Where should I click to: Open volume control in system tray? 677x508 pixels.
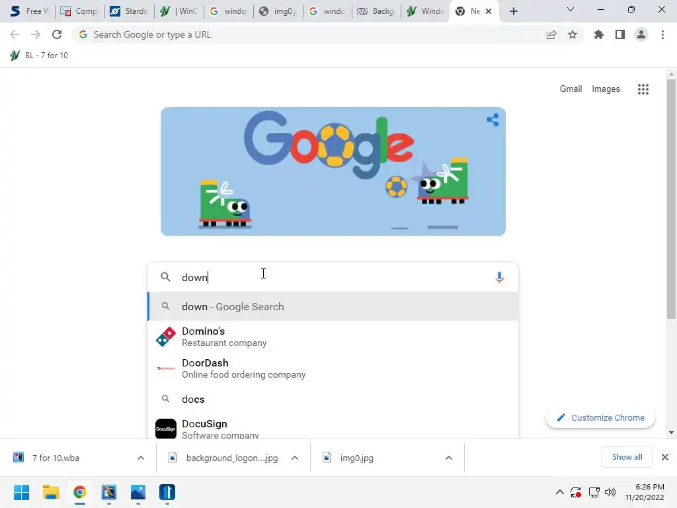(610, 492)
